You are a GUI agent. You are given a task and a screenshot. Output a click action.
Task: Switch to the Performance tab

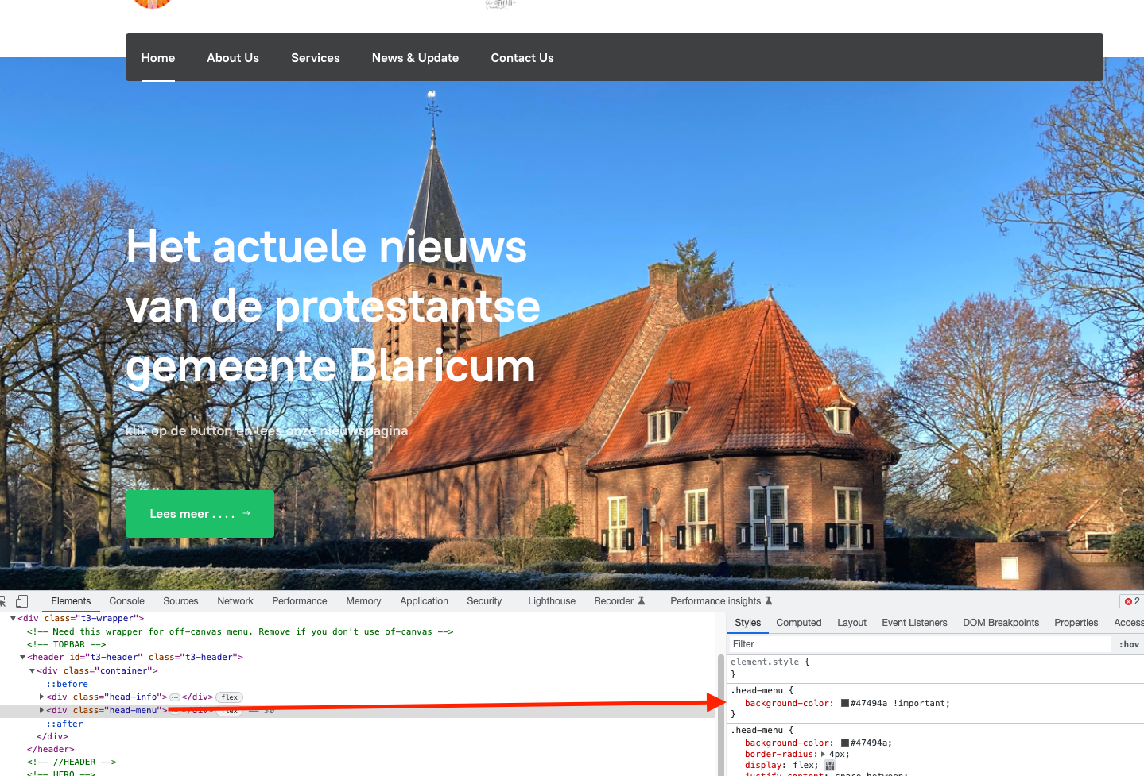300,601
